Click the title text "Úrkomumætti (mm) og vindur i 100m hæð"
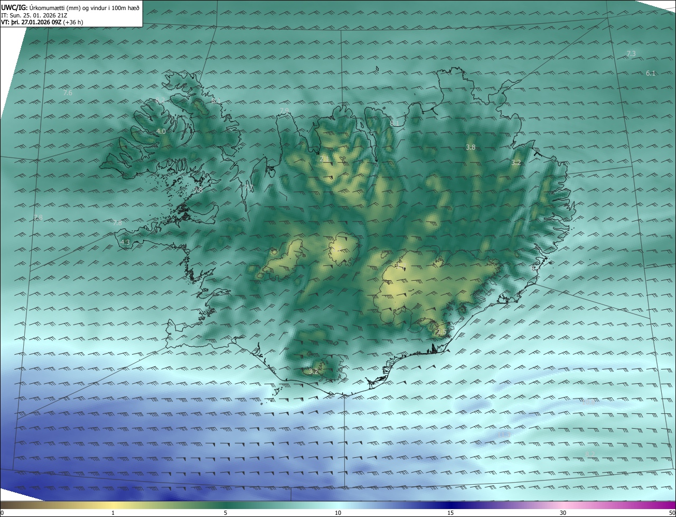Viewport: 676px width, 517px height. (84, 7)
